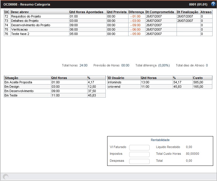Click the Impostos input field

139,154
